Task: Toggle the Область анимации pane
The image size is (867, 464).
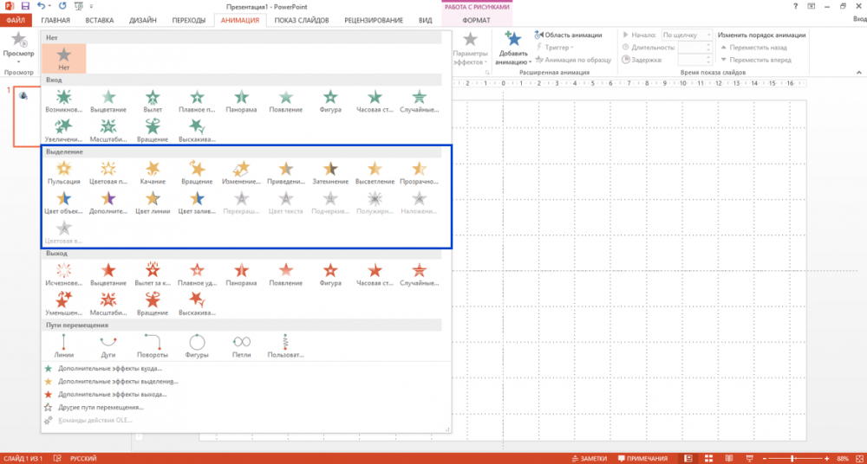Action: 568,35
